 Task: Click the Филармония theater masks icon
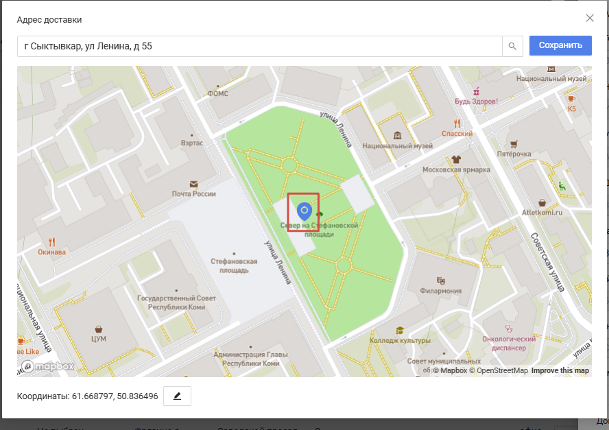pyautogui.click(x=441, y=280)
